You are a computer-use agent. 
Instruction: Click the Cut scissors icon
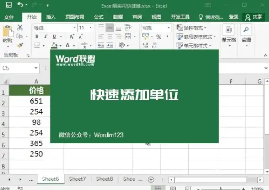coord(20,27)
